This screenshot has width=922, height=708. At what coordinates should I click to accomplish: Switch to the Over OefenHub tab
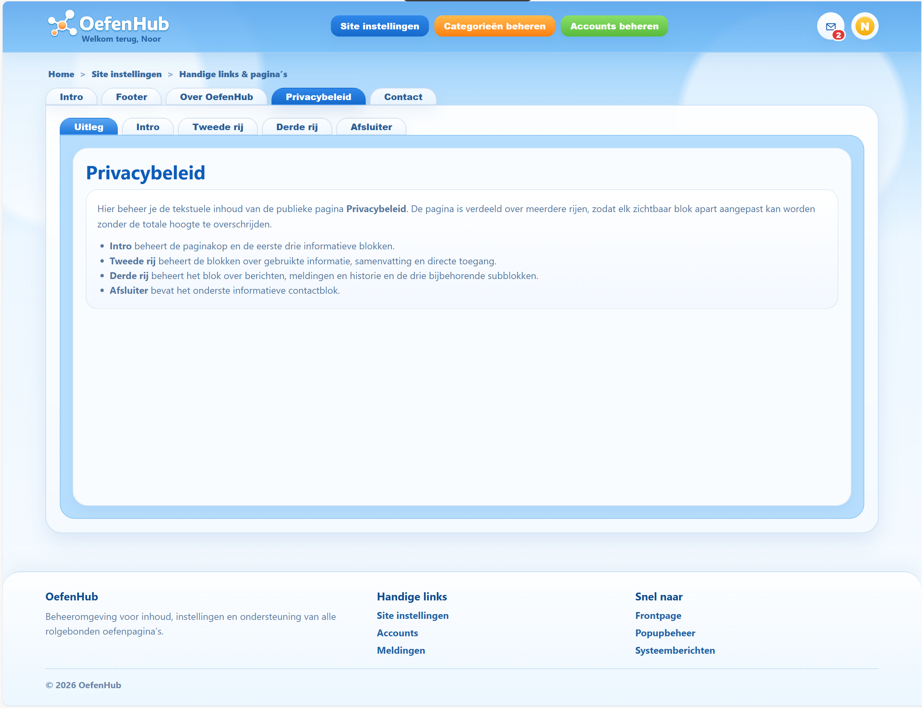coord(216,97)
